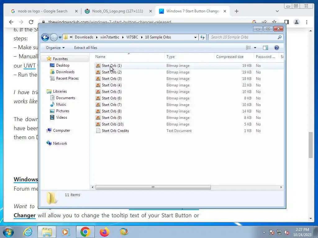Sort by the Password column header
Viewport: 318px width, 238px height.
click(266, 57)
